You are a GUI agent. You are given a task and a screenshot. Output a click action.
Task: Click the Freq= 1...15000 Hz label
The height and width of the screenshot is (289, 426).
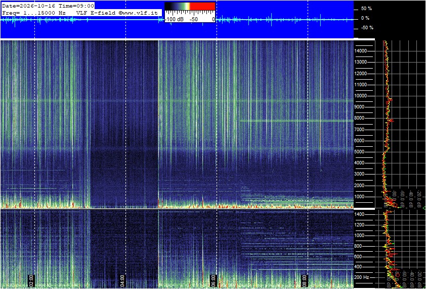[34, 13]
